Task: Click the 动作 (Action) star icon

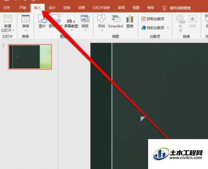Action: click(x=193, y=19)
